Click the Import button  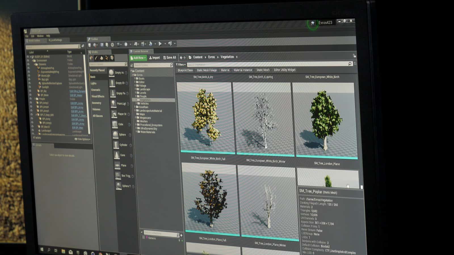tap(155, 58)
